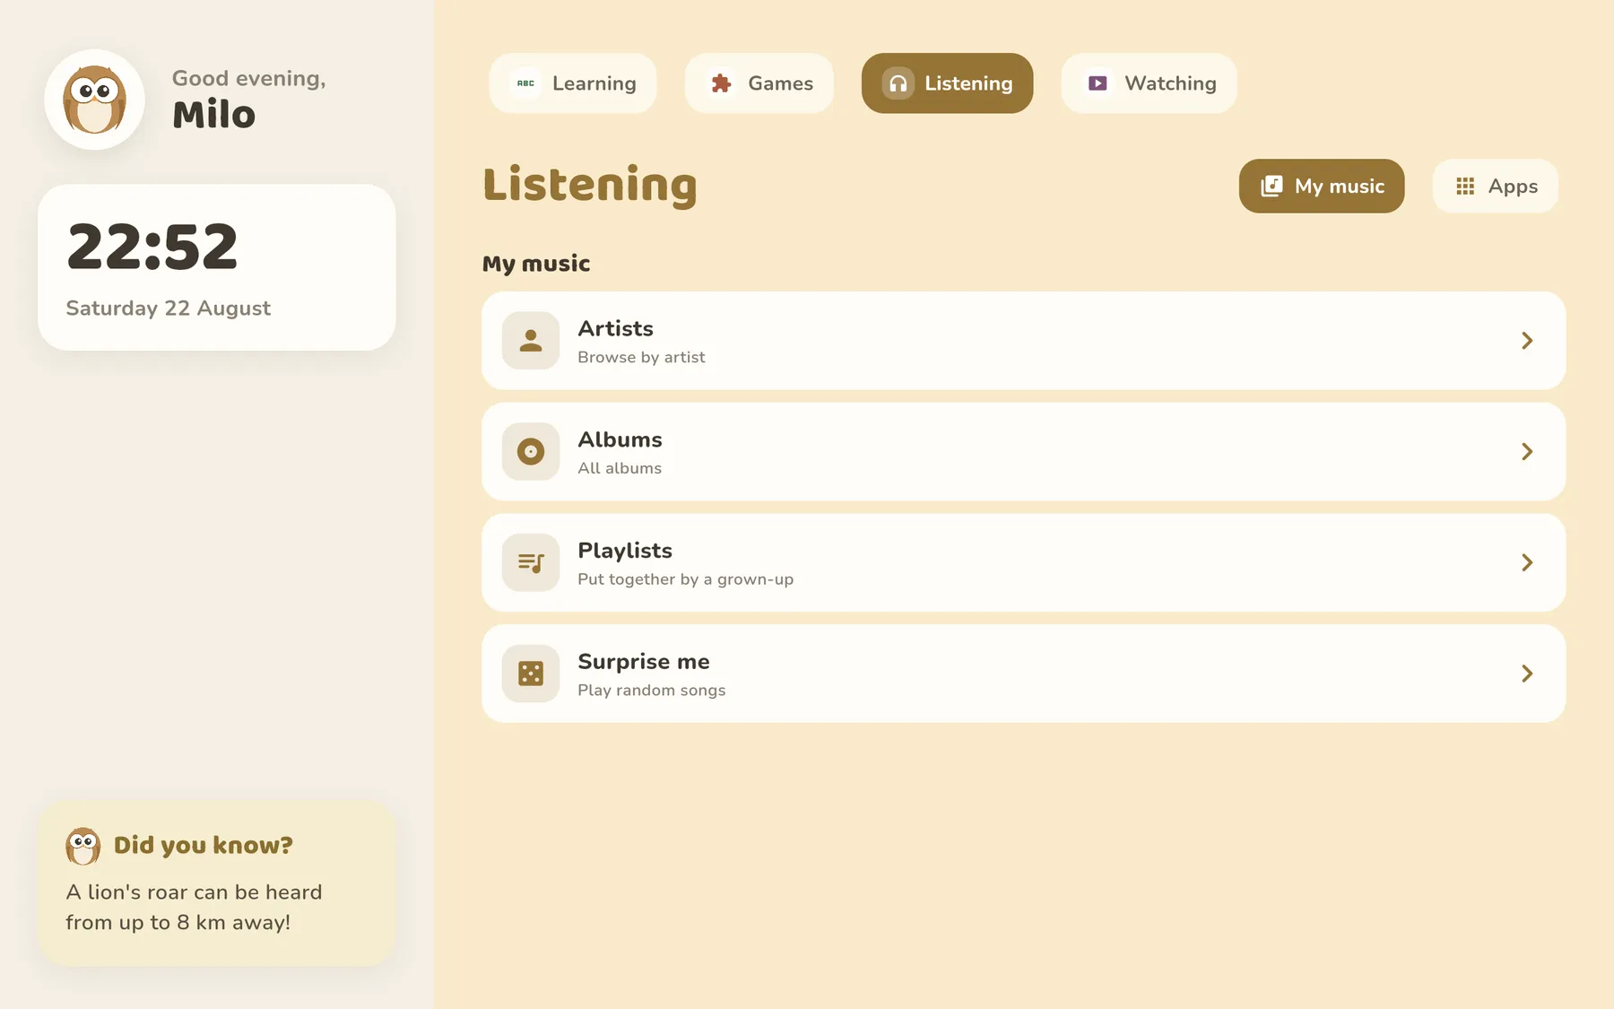Screen dimensions: 1614x1009
Task: Click the lion's roar fact text
Action: [194, 907]
